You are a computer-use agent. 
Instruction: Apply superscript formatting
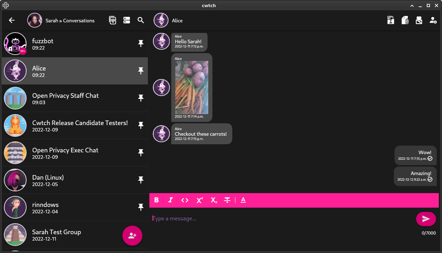(200, 200)
